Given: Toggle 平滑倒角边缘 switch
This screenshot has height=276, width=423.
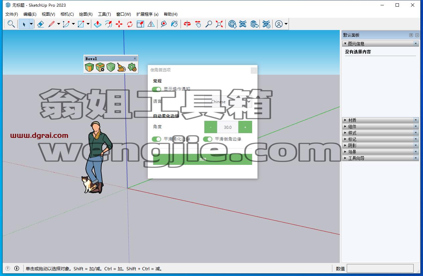Looking at the screenshot, I should [x=208, y=139].
